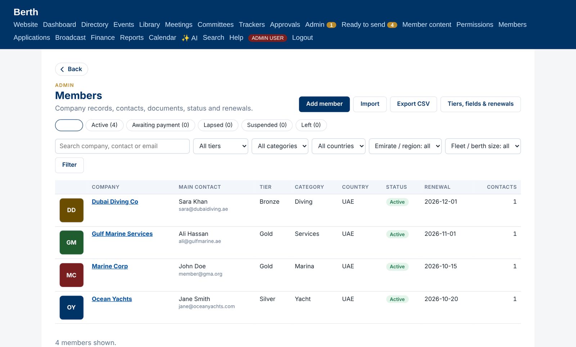576x347 pixels.
Task: Open the AI sparkle menu item
Action: pos(189,38)
